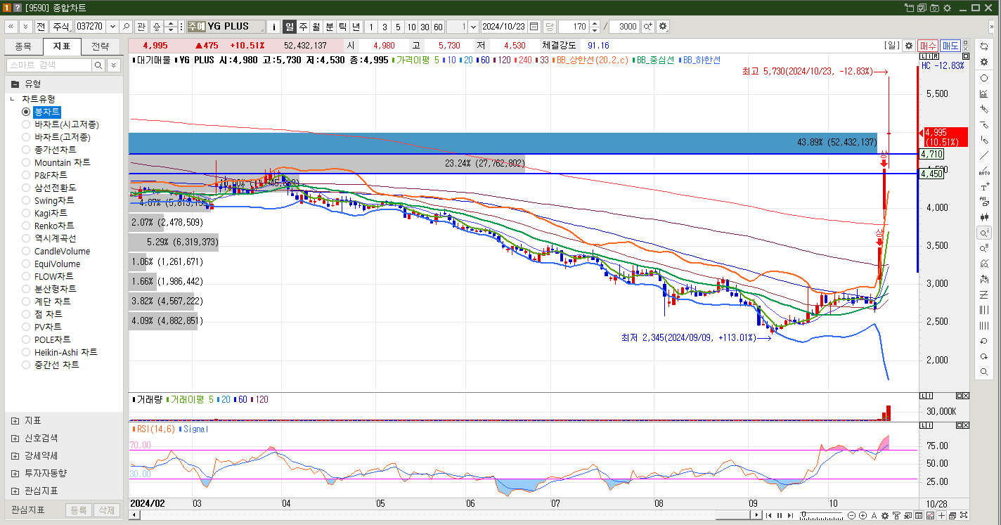
Task: Click the red 매수 buy button
Action: 928,46
